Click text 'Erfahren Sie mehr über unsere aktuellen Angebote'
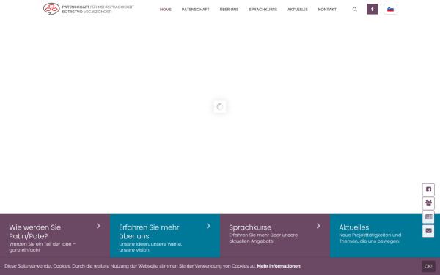The image size is (440, 275). 263,238
